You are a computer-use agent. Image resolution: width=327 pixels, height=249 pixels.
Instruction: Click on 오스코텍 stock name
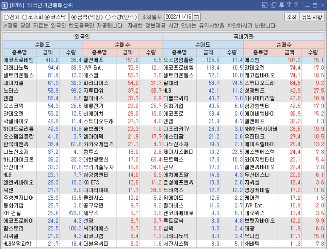pos(13,106)
